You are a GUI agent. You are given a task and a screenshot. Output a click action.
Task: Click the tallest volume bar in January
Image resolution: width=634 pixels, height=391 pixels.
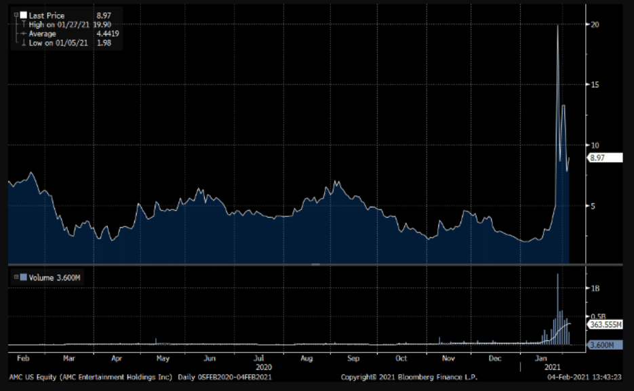coord(557,309)
